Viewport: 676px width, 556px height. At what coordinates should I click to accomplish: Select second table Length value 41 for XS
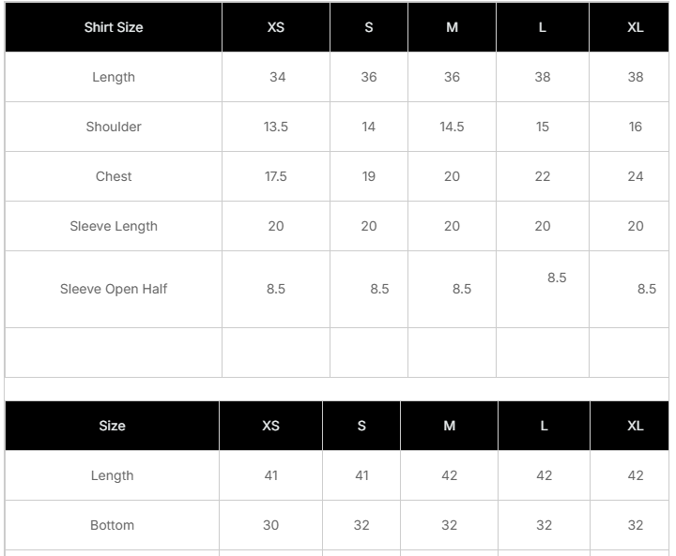(x=270, y=475)
